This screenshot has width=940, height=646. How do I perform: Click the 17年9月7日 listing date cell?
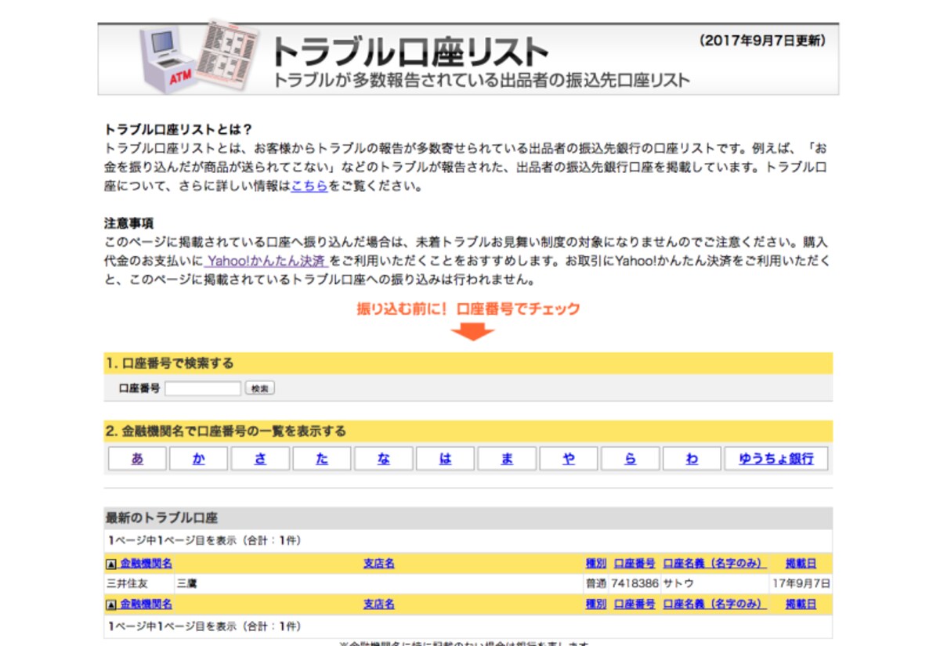click(801, 583)
